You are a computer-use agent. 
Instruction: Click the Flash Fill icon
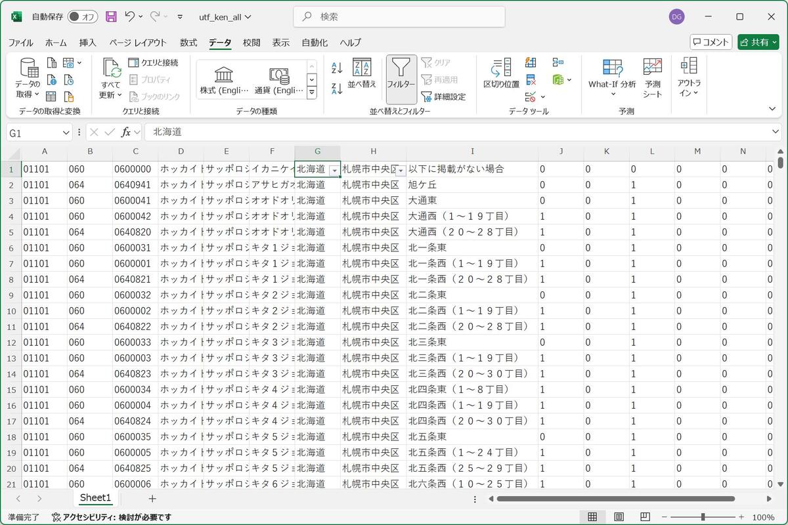[x=531, y=63]
